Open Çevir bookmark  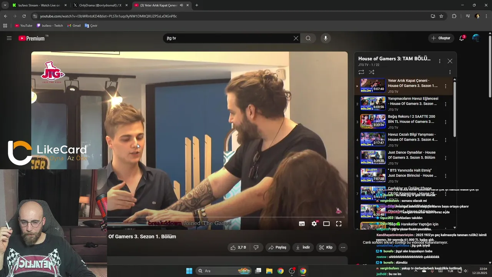(x=91, y=26)
